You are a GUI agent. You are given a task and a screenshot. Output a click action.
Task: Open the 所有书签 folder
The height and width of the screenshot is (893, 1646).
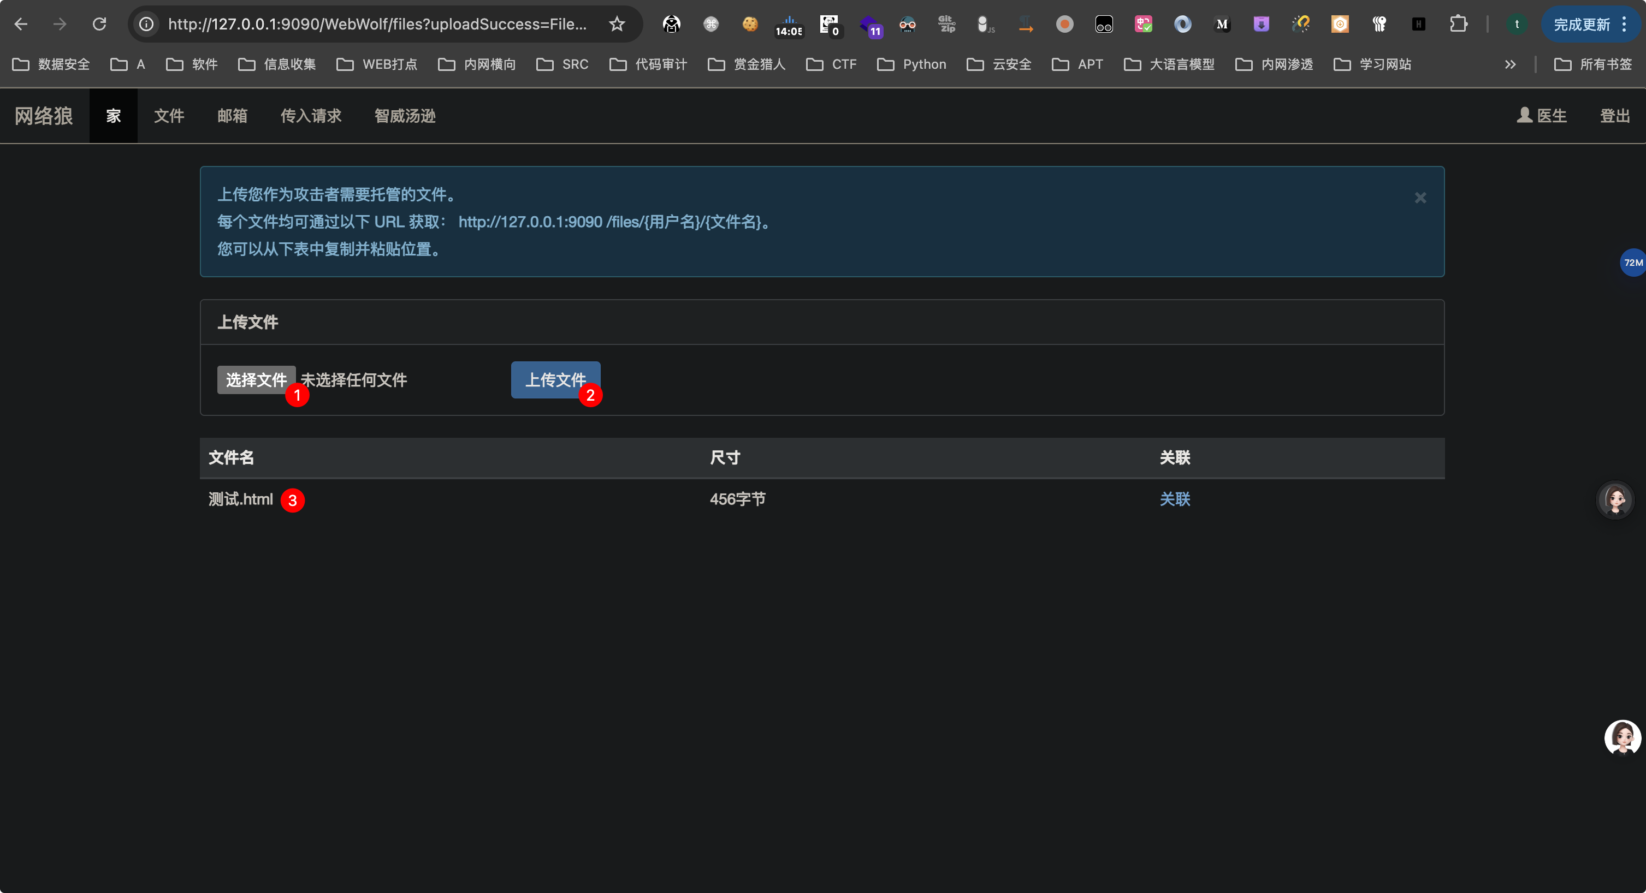(x=1594, y=64)
